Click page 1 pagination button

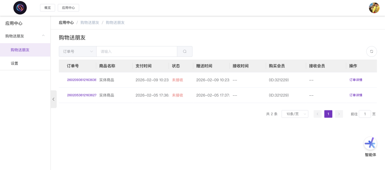click(328, 114)
